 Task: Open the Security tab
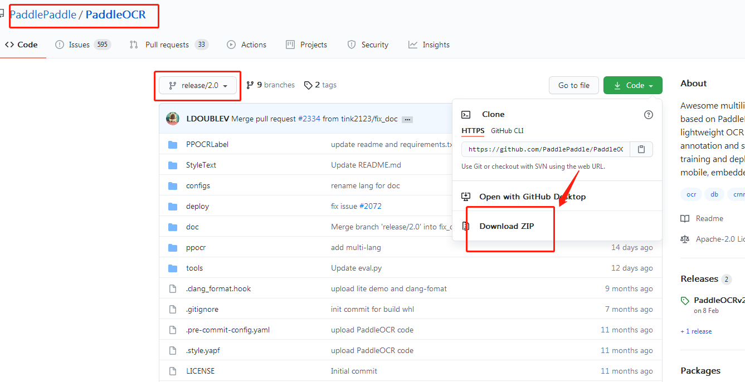368,45
